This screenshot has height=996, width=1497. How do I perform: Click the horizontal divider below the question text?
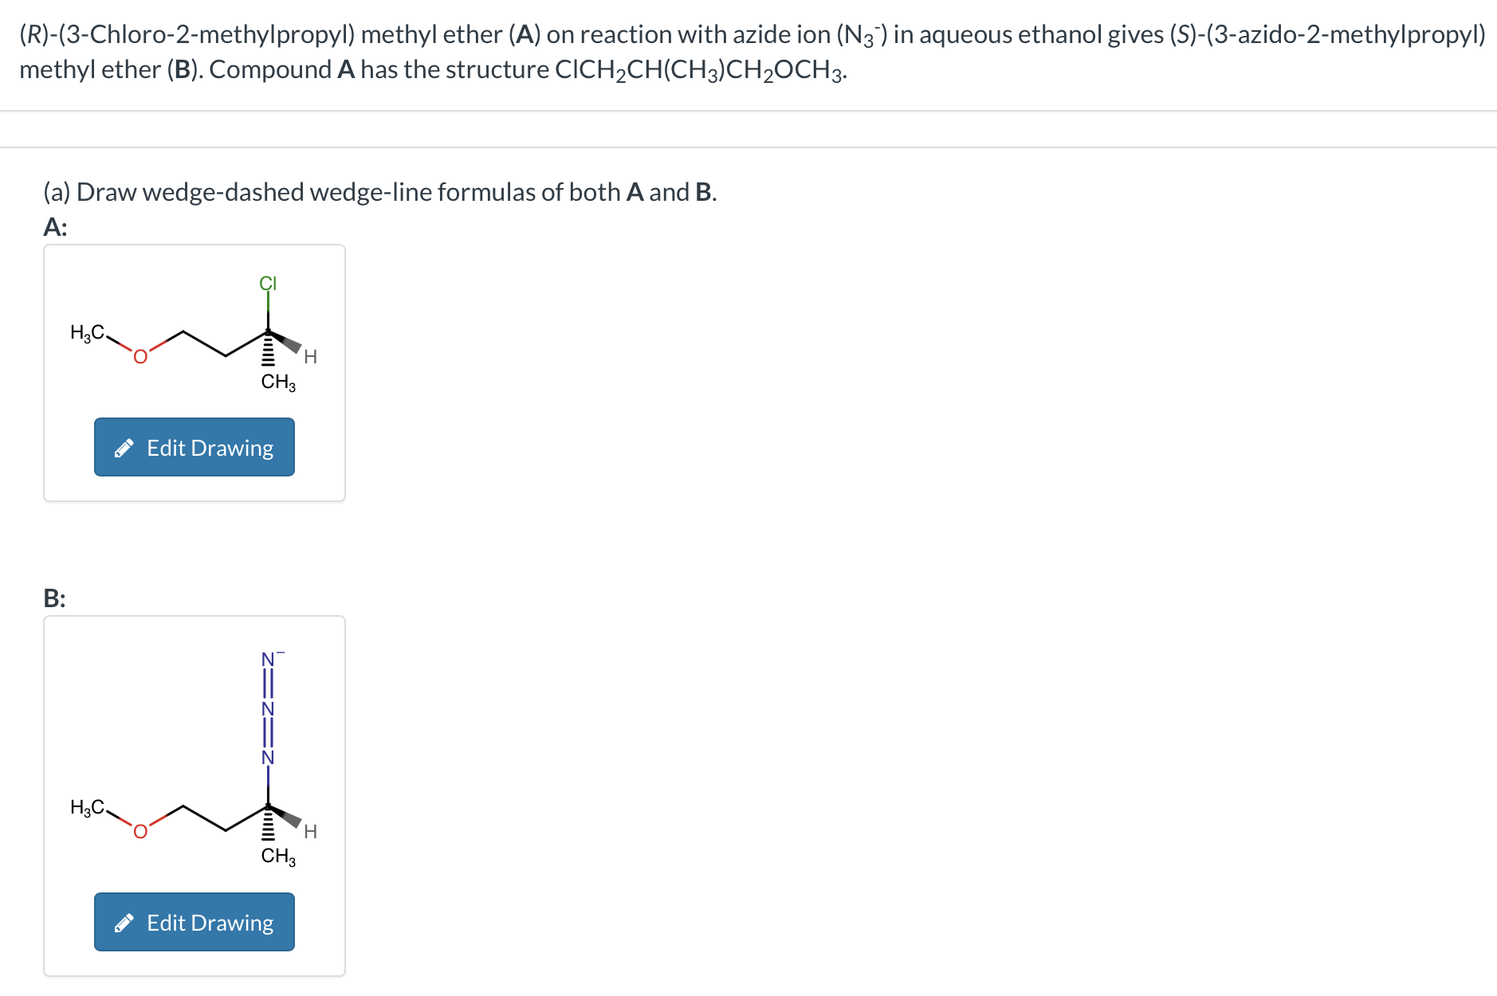pos(748,109)
